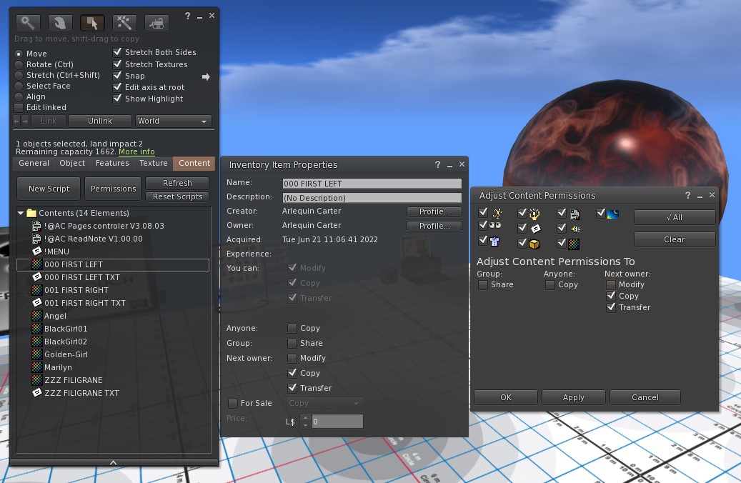Switch to the Texture tab
The width and height of the screenshot is (741, 483).
(x=154, y=164)
